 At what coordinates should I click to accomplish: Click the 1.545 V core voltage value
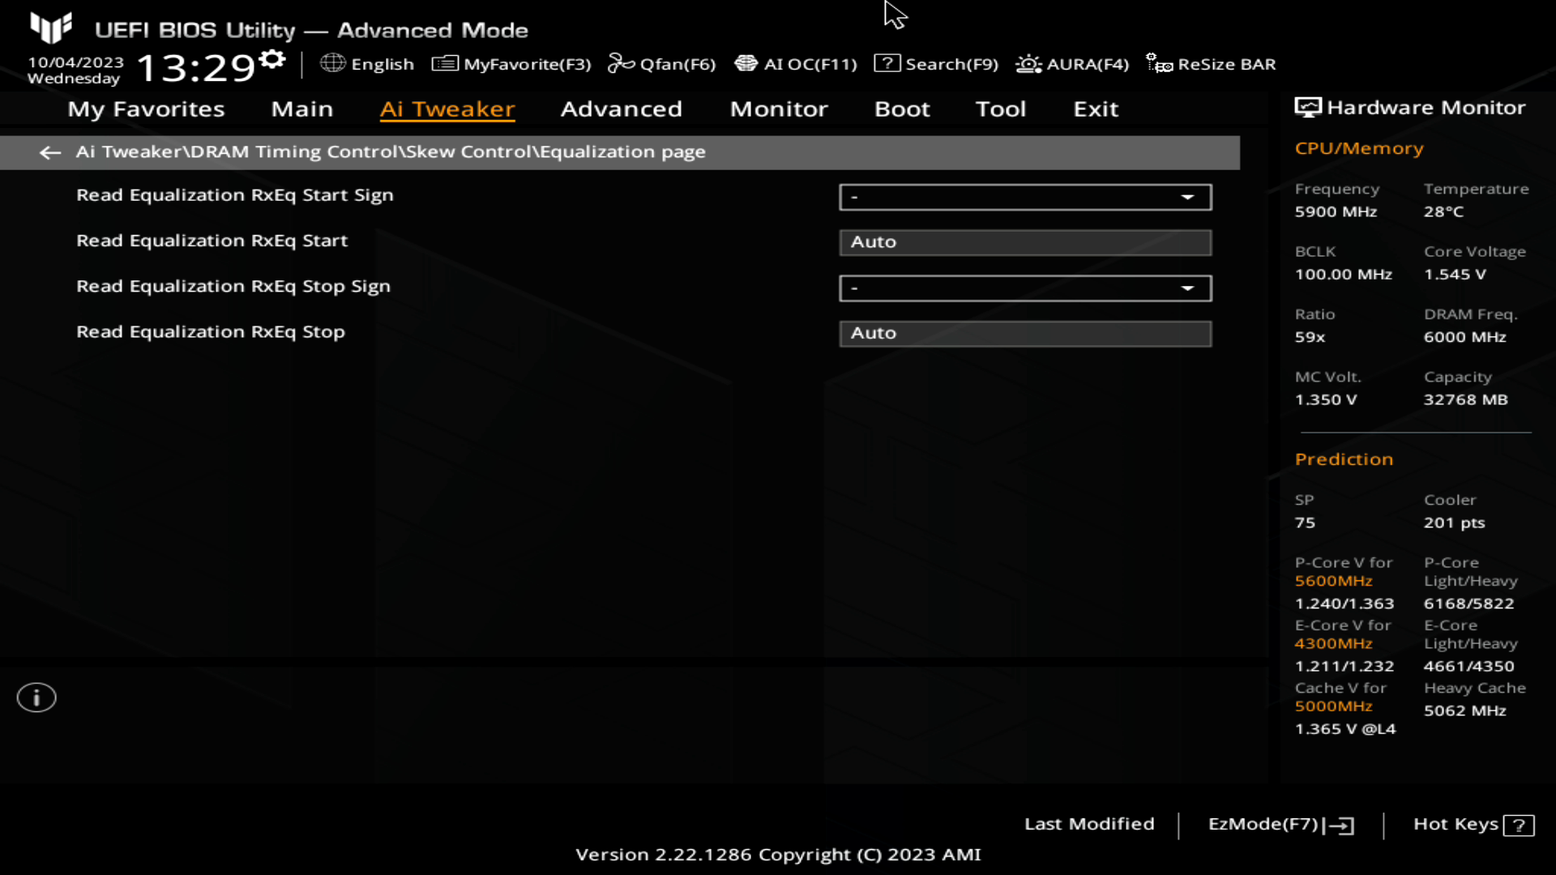tap(1455, 275)
